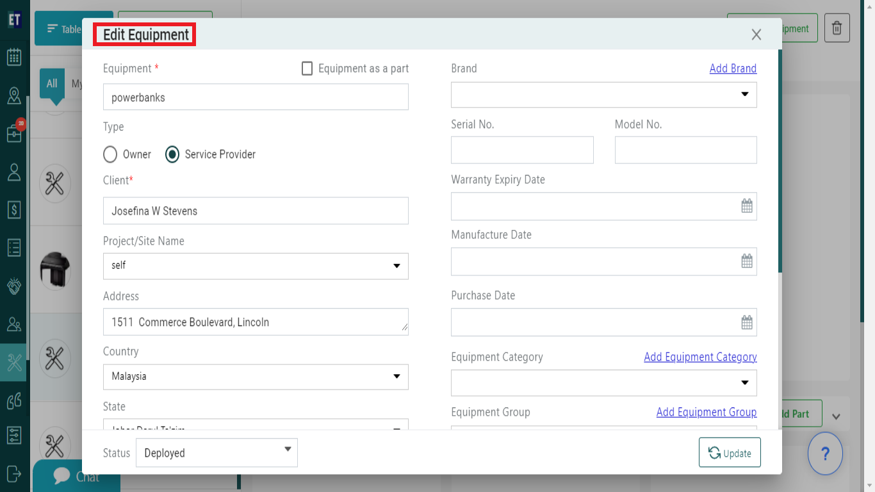Click the trash delete icon

(x=837, y=28)
